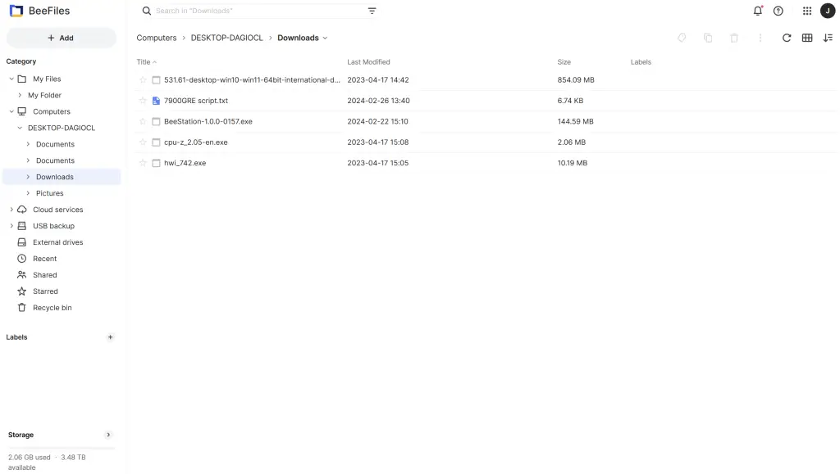The width and height of the screenshot is (840, 474).
Task: Open the Recycle bin in sidebar
Action: [x=52, y=308]
